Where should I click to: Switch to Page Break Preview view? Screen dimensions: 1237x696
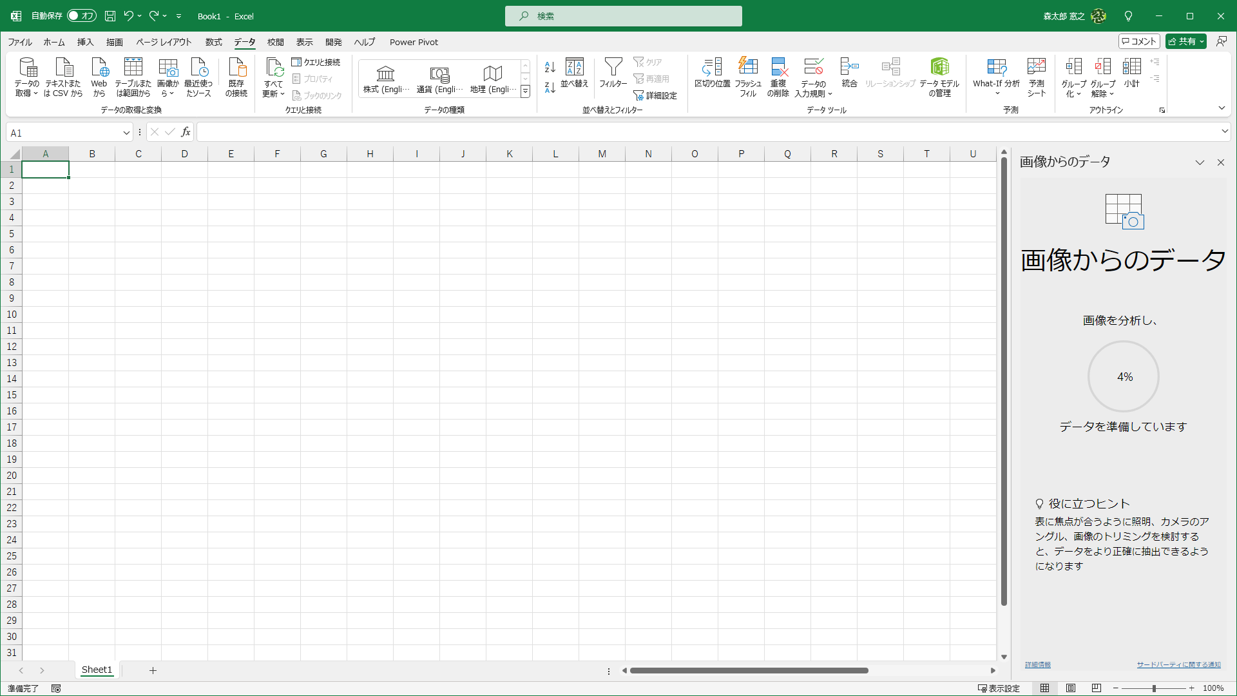click(x=1097, y=688)
